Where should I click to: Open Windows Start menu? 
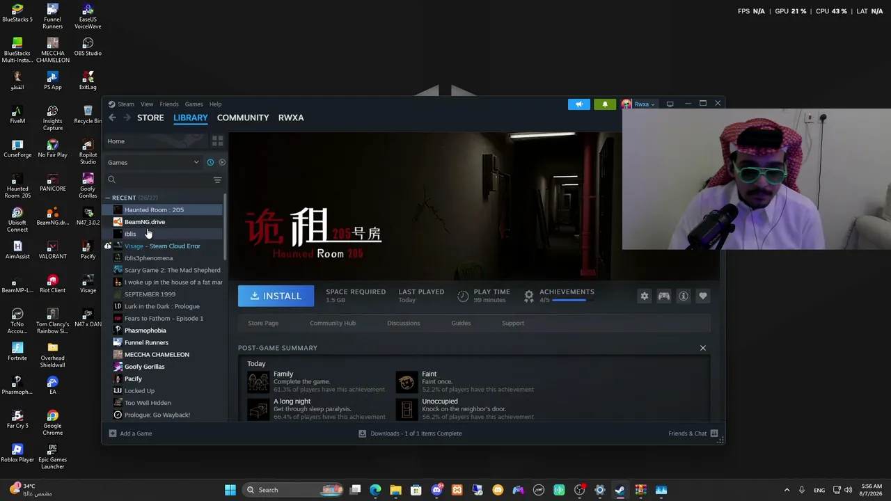(230, 490)
